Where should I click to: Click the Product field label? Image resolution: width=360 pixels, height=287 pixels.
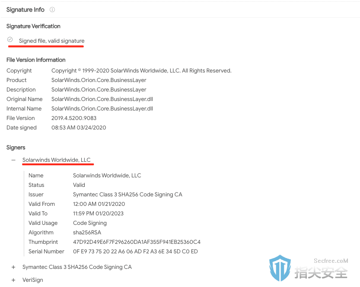click(x=16, y=80)
